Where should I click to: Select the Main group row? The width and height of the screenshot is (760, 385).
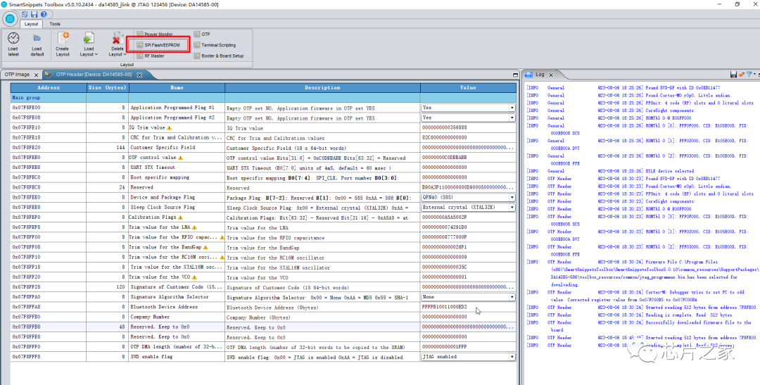click(x=263, y=97)
